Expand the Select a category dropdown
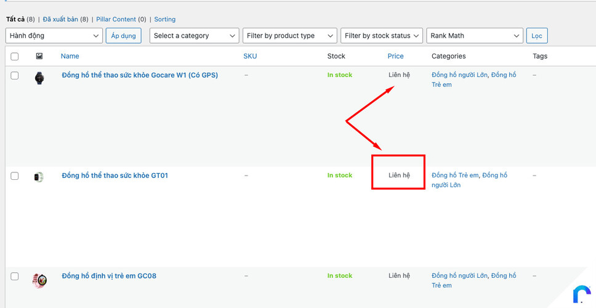Image resolution: width=596 pixels, height=308 pixels. pyautogui.click(x=194, y=36)
